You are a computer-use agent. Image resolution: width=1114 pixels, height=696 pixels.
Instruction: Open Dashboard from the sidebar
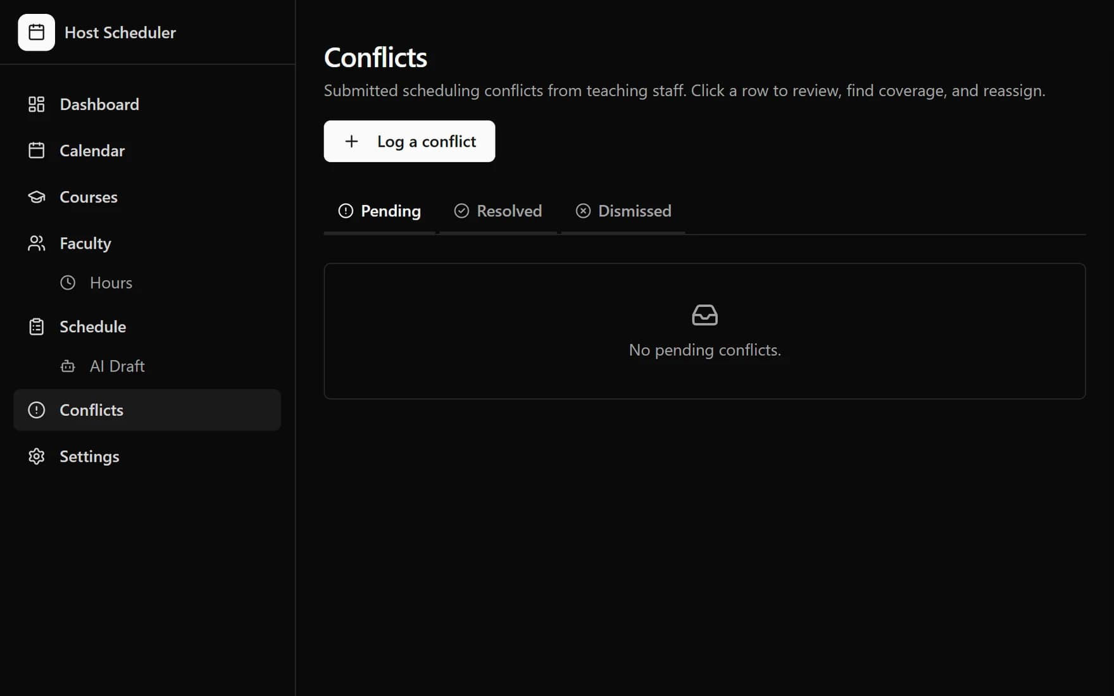(x=147, y=104)
